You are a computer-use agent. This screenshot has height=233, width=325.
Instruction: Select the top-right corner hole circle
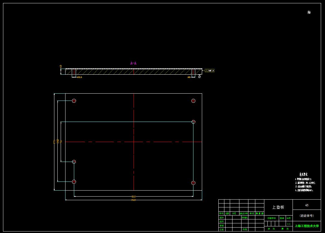pyautogui.click(x=193, y=101)
